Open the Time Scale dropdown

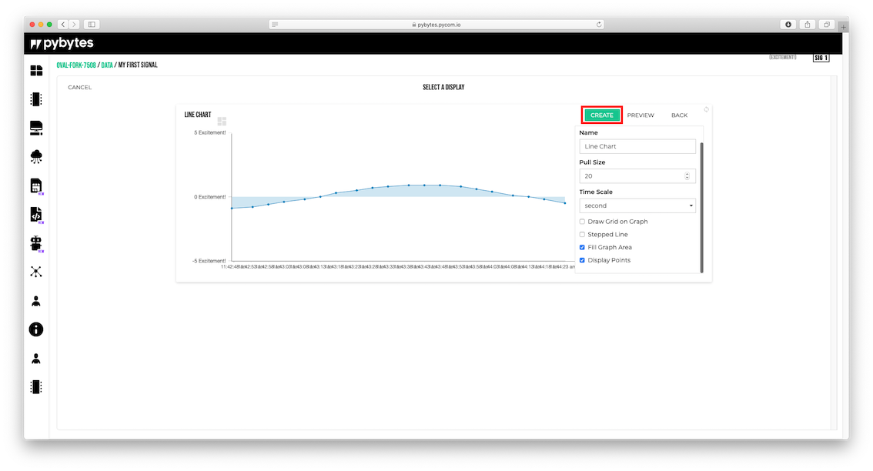click(x=637, y=205)
